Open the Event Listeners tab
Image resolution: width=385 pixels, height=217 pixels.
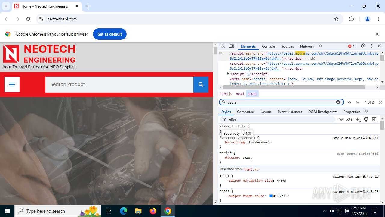(290, 112)
